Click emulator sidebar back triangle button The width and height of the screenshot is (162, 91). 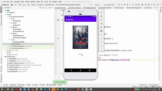point(101,38)
